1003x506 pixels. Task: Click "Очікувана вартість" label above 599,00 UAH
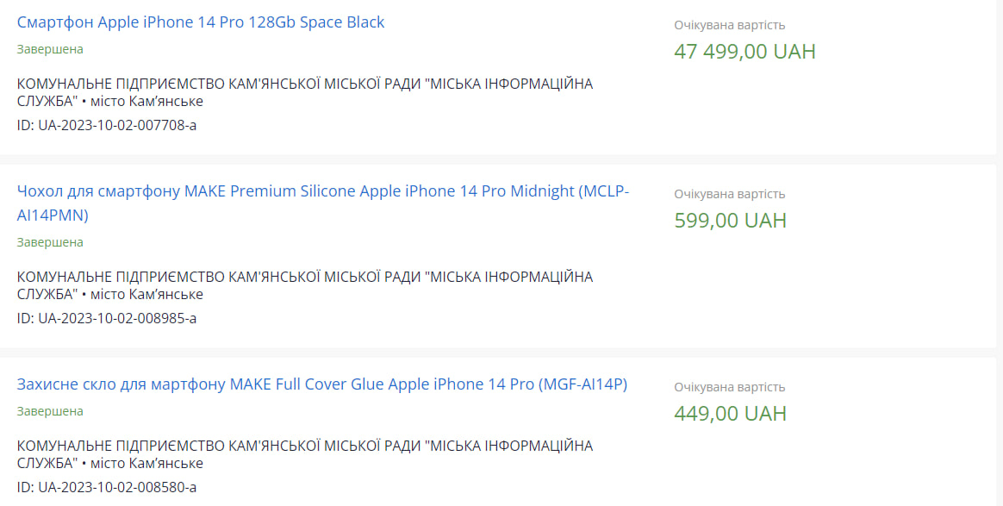coord(729,195)
